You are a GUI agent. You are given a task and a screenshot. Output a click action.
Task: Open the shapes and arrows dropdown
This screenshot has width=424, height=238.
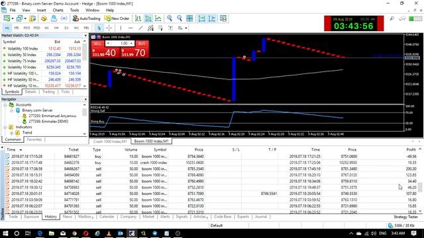[x=186, y=28]
